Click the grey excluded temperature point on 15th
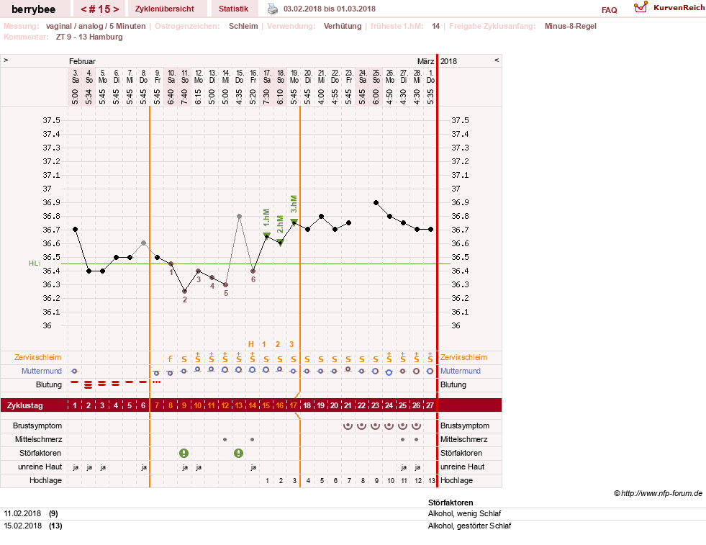The width and height of the screenshot is (706, 545). (x=240, y=216)
